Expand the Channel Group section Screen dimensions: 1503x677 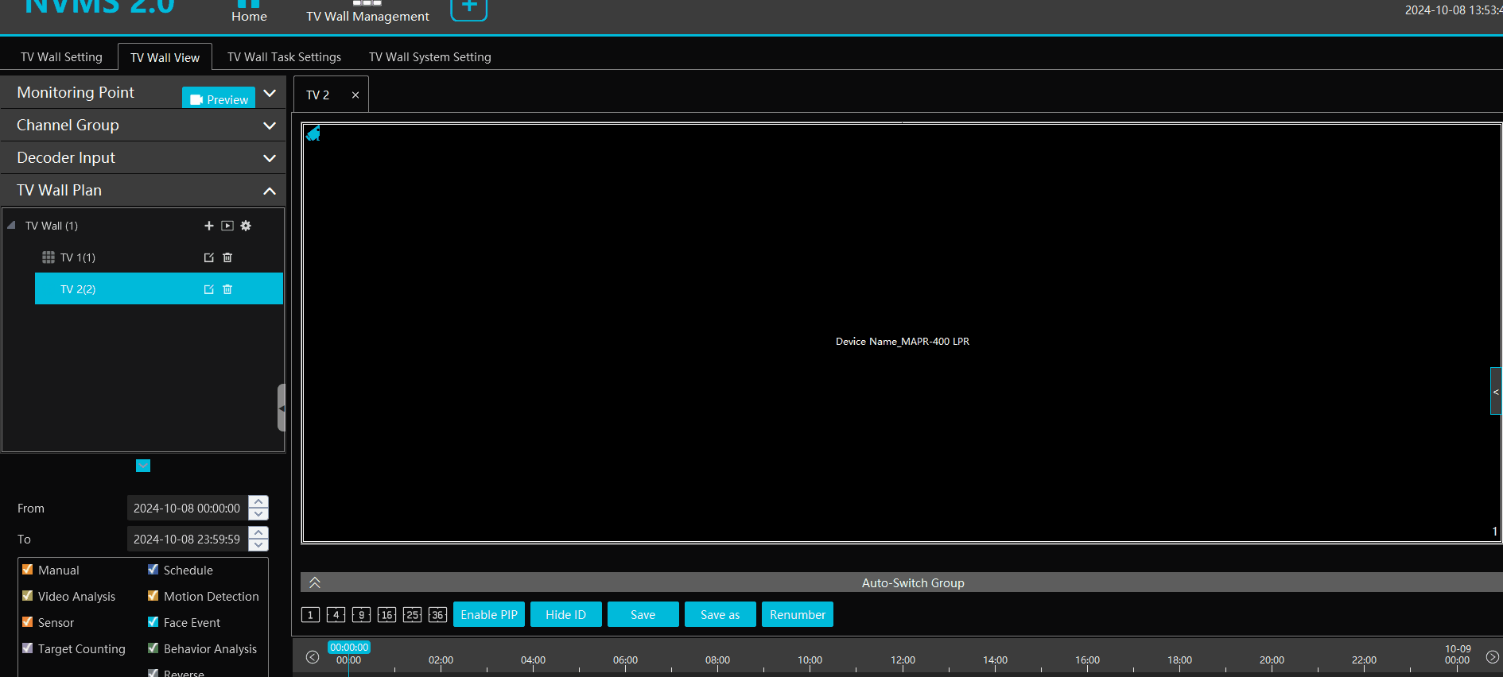point(270,126)
